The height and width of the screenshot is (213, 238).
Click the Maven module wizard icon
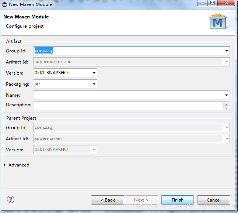[x=218, y=21]
